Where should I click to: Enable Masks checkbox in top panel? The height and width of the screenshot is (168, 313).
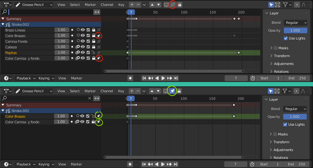(276, 48)
